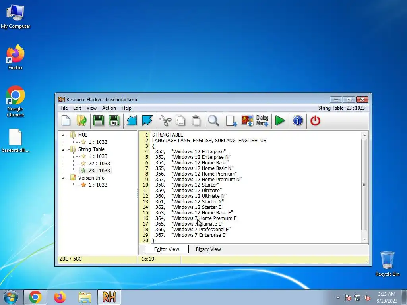The image size is (407, 305).
Task: Open a file with the folder icon
Action: [x=81, y=121]
